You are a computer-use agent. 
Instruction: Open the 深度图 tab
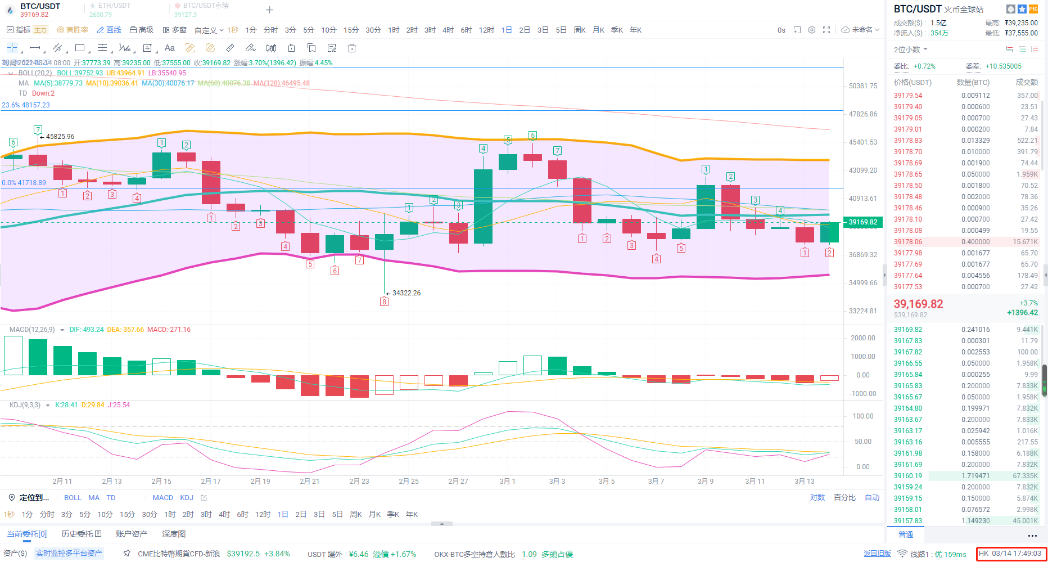click(x=174, y=534)
